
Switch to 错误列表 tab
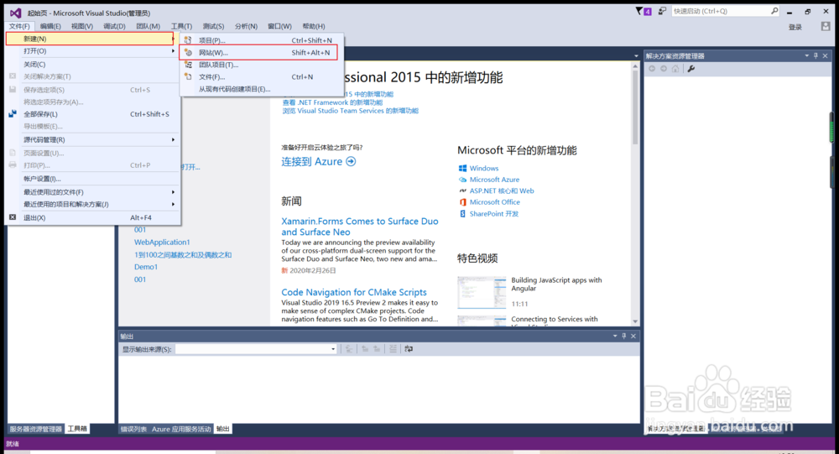[133, 429]
